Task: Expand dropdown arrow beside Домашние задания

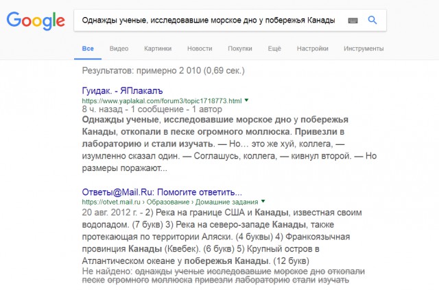Action: (263, 201)
